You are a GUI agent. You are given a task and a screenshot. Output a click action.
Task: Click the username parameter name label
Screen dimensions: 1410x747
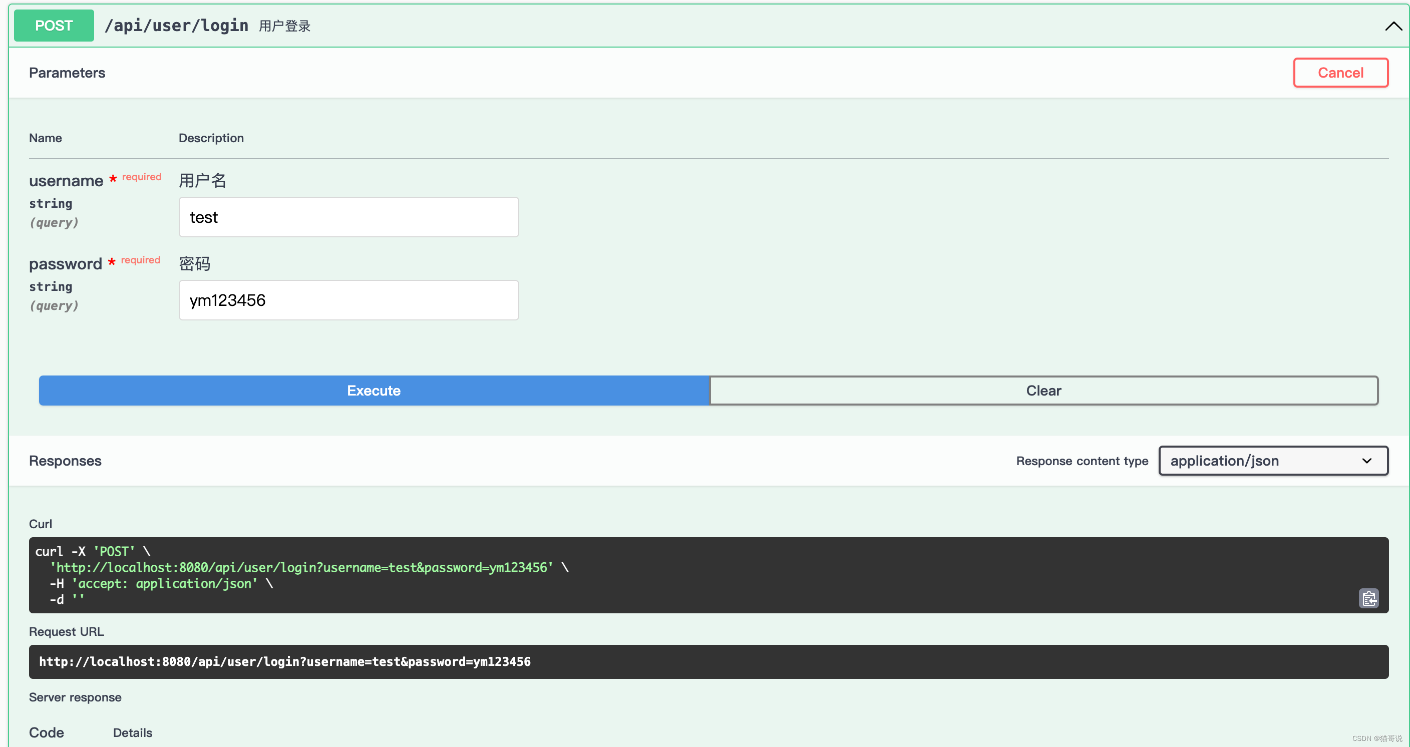(66, 181)
